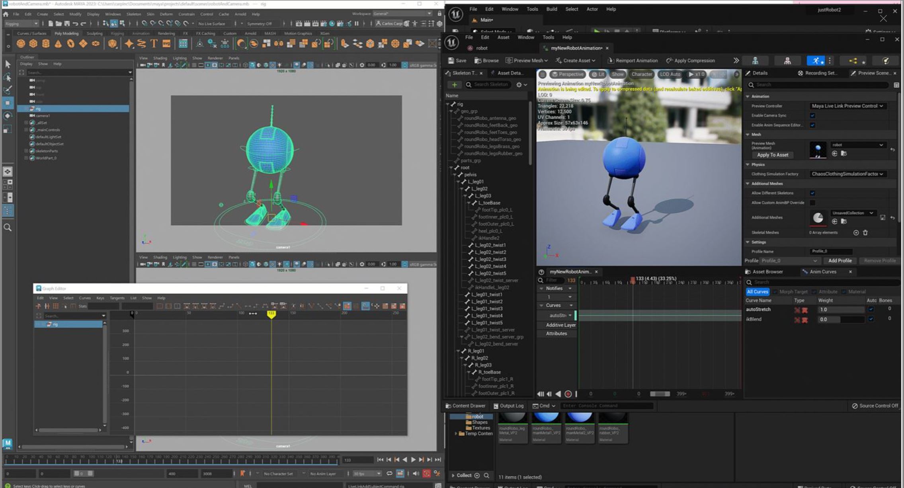Screen dimensions: 904x488
Task: Click the add skeleton item plus icon
Action: [454, 85]
